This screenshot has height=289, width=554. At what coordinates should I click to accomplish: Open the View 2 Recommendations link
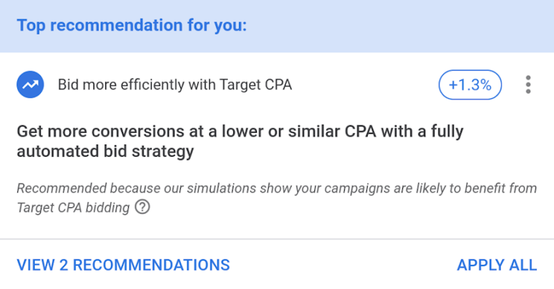tap(123, 265)
